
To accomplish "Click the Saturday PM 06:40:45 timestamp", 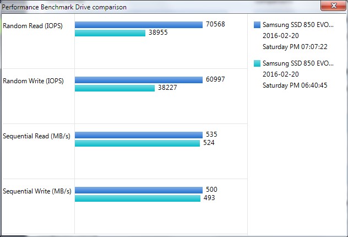I will pos(295,85).
